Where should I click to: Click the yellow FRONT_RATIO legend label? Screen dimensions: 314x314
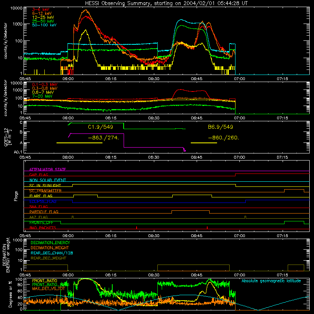pyautogui.click(x=45, y=281)
